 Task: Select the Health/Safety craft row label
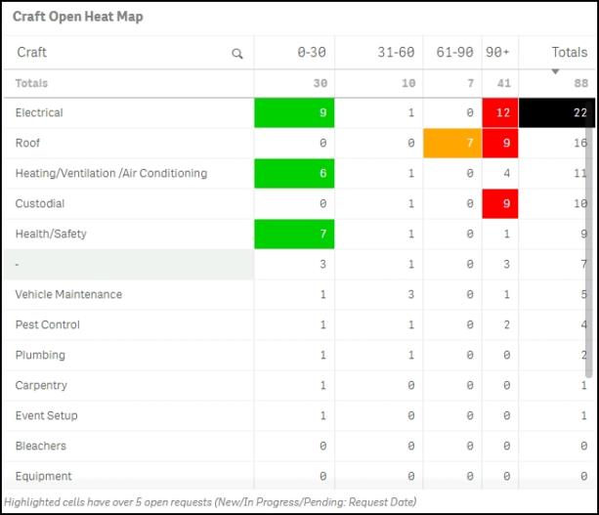(x=51, y=234)
